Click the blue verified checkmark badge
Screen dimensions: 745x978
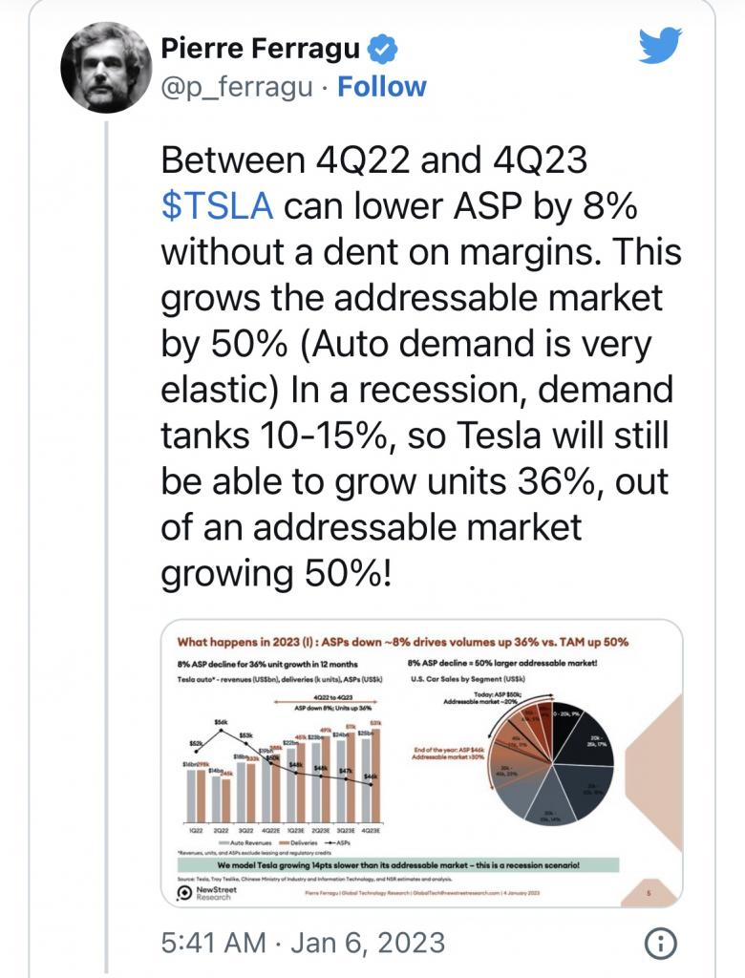click(x=382, y=49)
